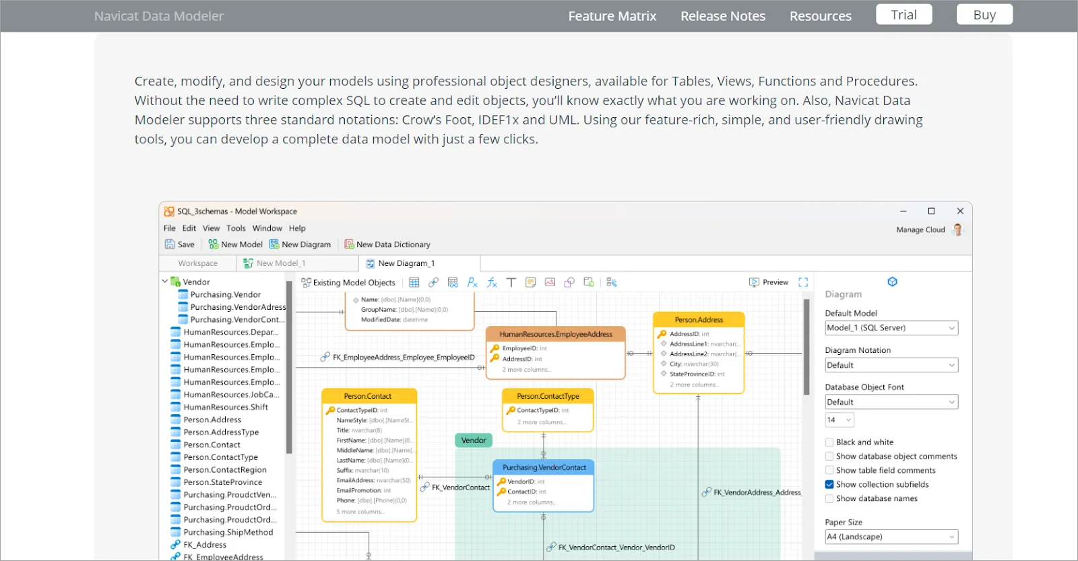1078x561 pixels.
Task: Select the Table tool in the diagram toolbar
Action: [x=414, y=283]
